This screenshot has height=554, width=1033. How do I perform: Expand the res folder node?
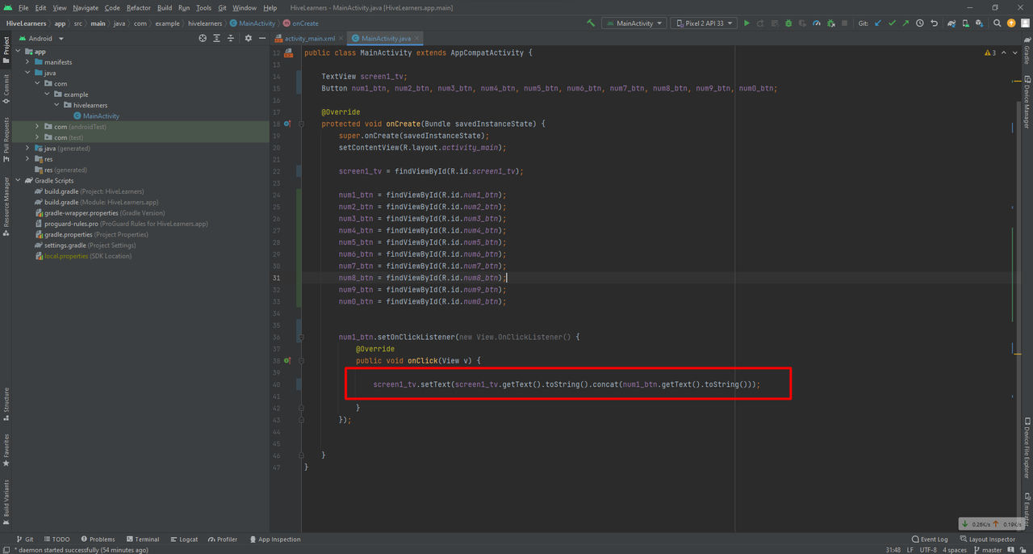[x=27, y=159]
